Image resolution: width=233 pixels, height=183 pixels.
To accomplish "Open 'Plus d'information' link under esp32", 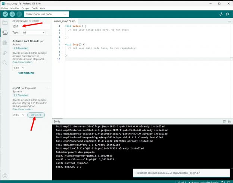I will 22,109.
